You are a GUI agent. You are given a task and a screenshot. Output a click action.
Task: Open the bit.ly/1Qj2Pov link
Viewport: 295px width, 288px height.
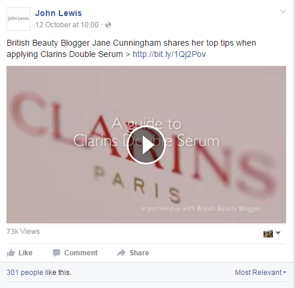(169, 54)
